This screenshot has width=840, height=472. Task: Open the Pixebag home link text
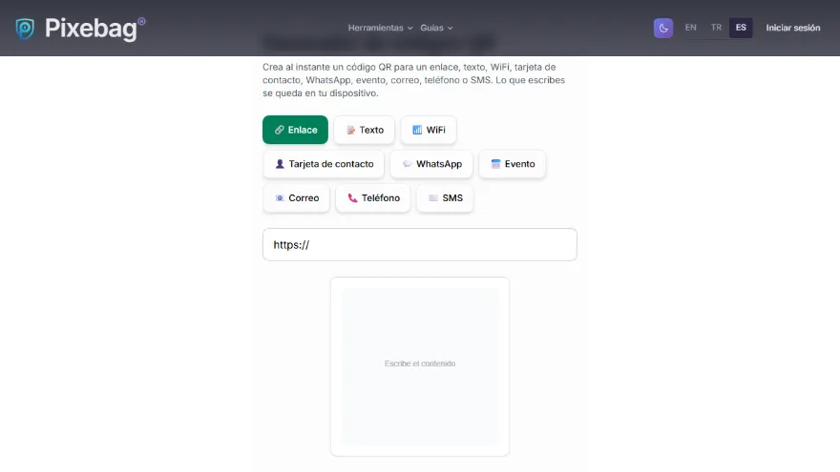coord(91,29)
